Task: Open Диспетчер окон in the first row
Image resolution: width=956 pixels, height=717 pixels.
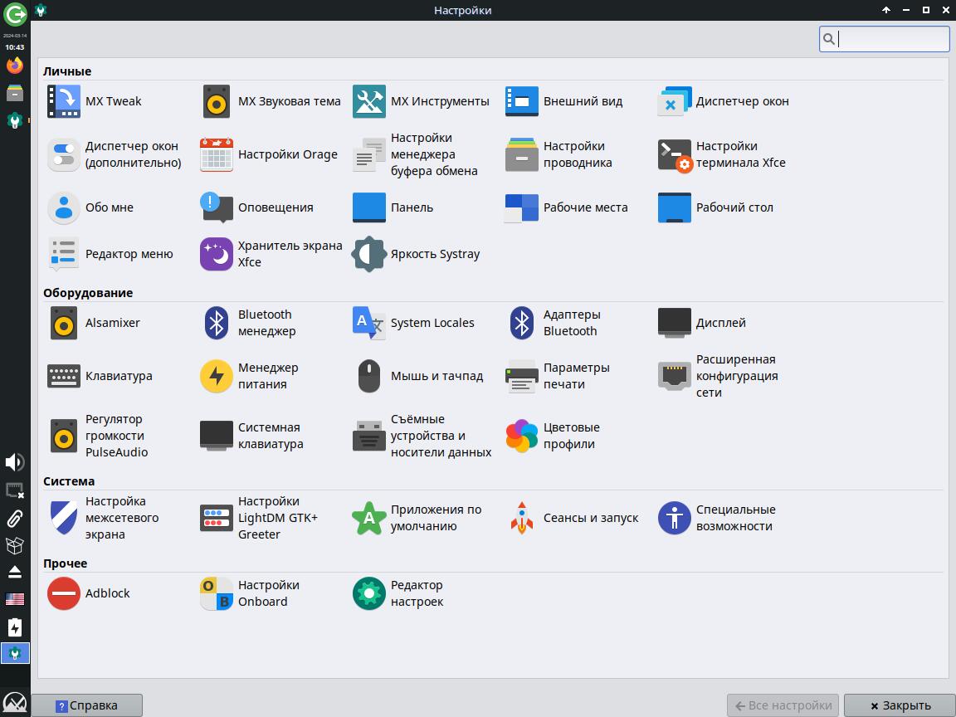Action: (x=723, y=101)
